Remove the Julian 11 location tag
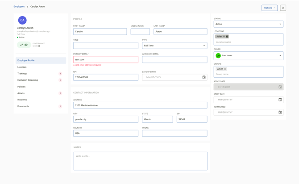Viewport: 299px width, 184px height. 227,37
